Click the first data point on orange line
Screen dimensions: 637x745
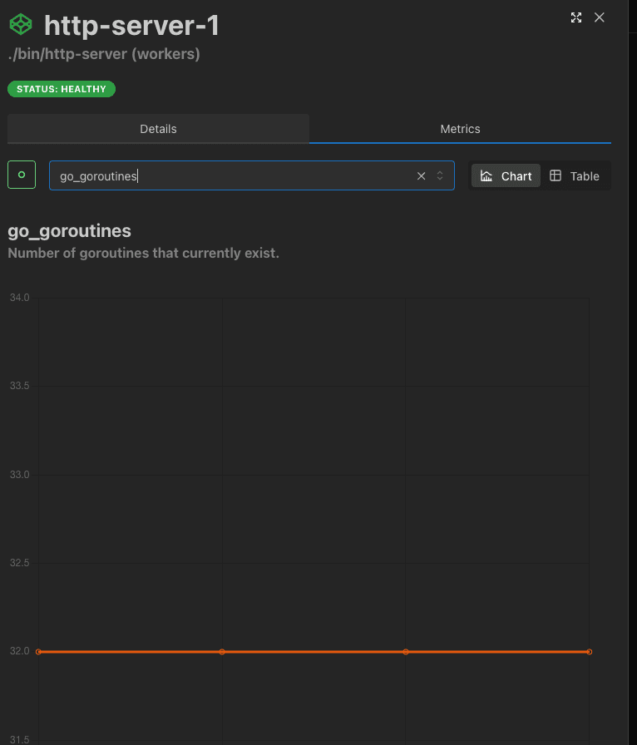tap(38, 652)
